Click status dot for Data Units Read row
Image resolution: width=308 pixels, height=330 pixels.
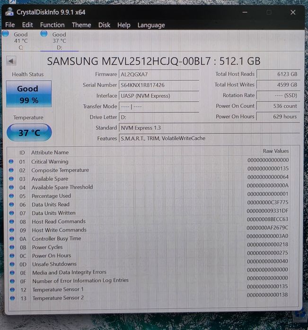12,204
